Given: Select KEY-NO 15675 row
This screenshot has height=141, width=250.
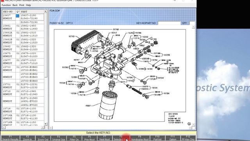Looking at the screenshot, I should [x=23, y=55].
